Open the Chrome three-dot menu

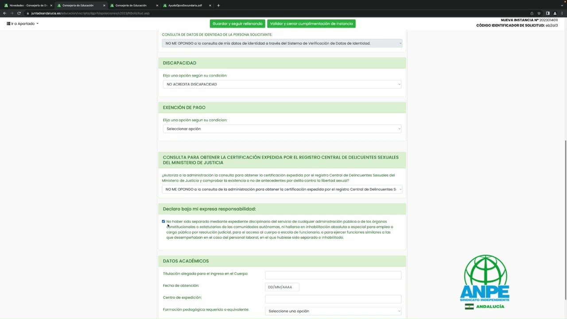pos(562,13)
